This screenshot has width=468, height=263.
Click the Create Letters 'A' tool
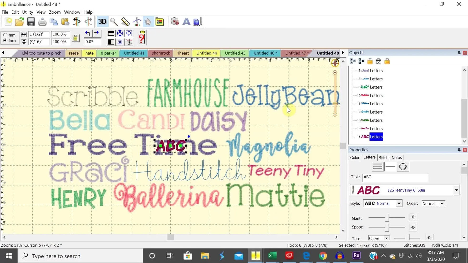[x=186, y=22]
